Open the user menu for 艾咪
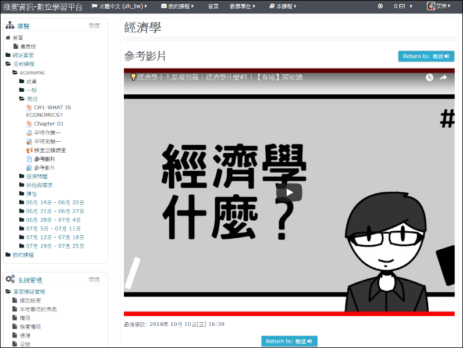 pyautogui.click(x=439, y=6)
